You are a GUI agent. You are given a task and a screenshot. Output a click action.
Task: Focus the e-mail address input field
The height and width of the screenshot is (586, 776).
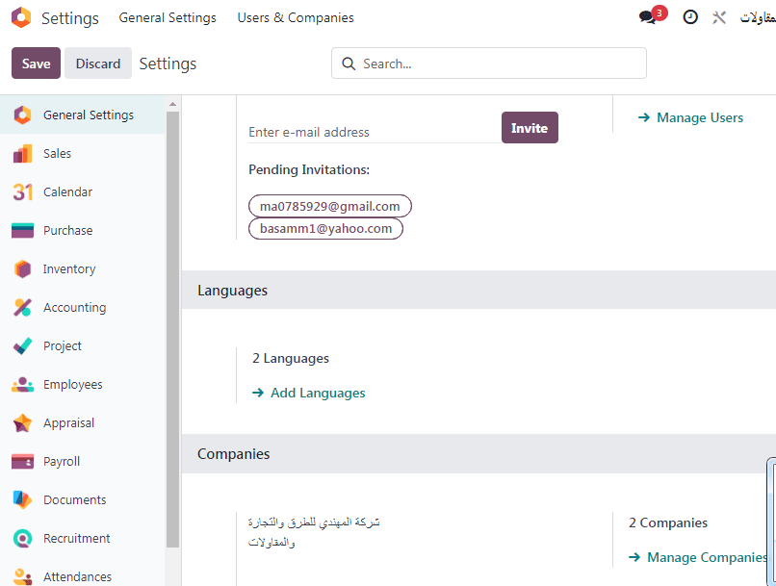coord(371,132)
